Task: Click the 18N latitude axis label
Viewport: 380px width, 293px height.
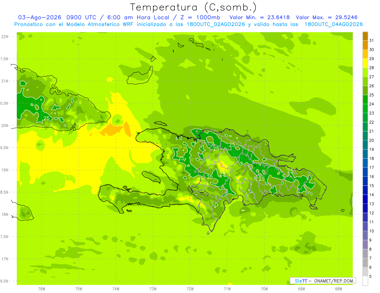Action: 6,215
